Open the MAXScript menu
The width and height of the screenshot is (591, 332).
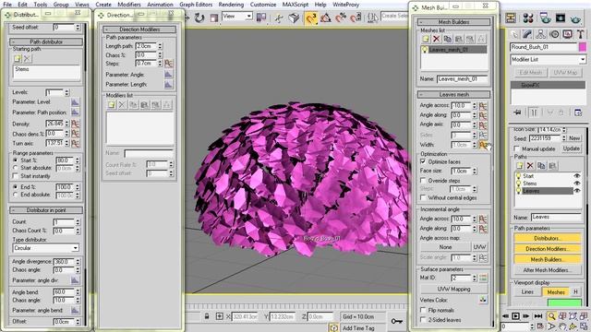(295, 5)
